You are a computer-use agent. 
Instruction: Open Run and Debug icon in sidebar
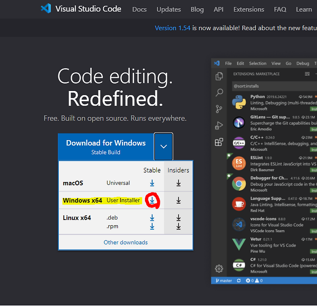tap(219, 126)
